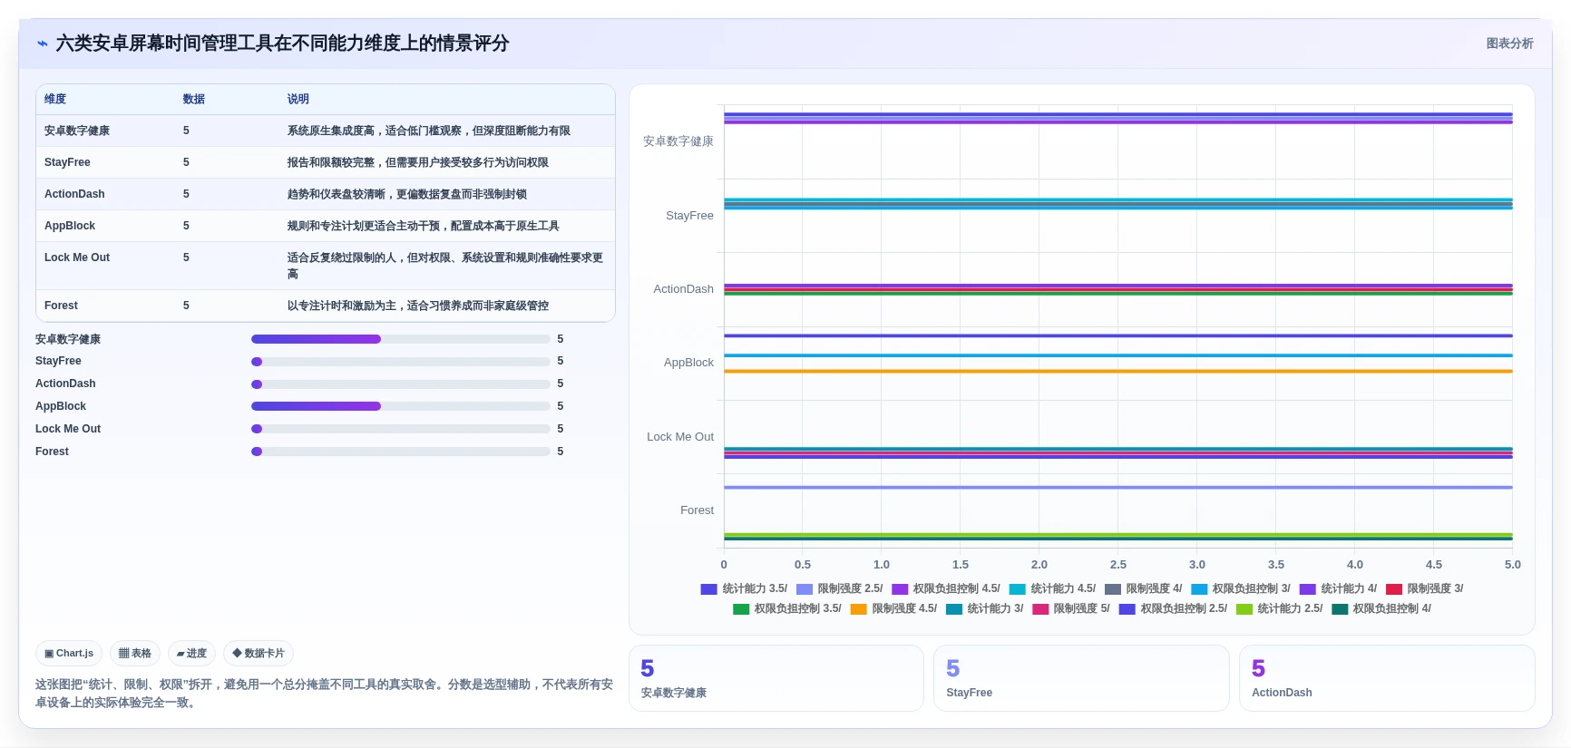Toggle the 权限负担控制 3/ legend series
The image size is (1571, 748).
(x=1240, y=588)
